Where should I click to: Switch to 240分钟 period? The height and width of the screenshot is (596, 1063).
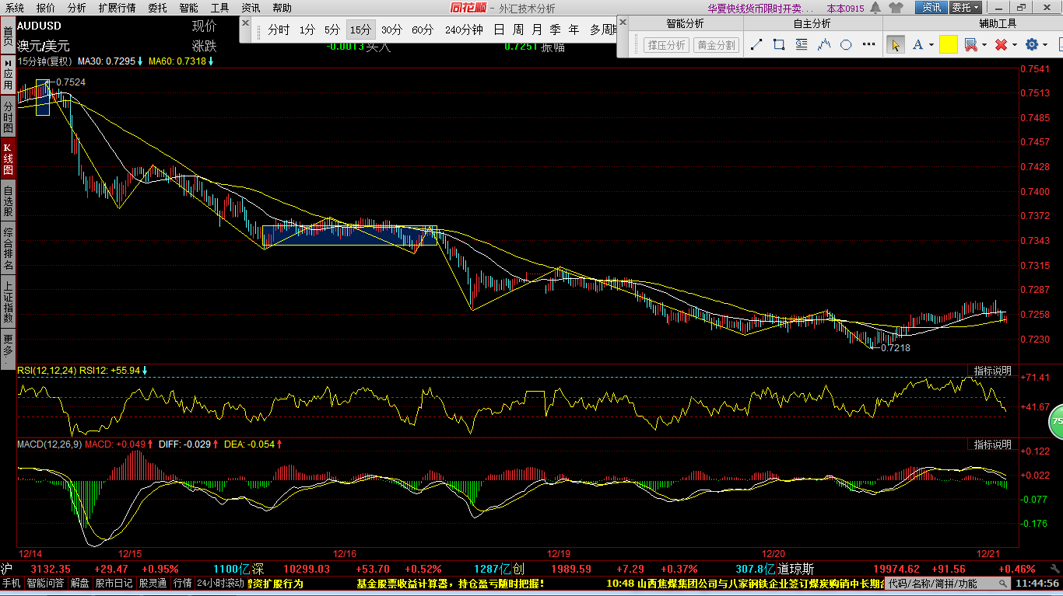[464, 30]
